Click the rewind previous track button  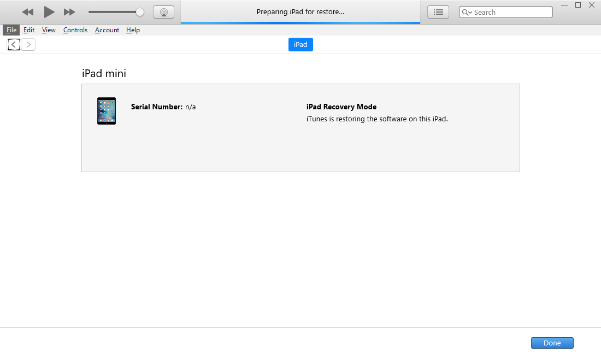pos(28,12)
